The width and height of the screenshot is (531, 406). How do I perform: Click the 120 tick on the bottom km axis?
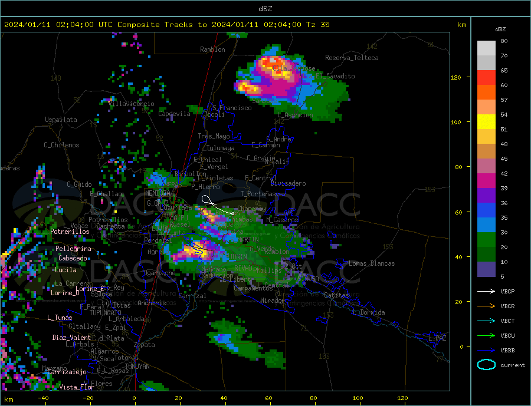click(402, 398)
